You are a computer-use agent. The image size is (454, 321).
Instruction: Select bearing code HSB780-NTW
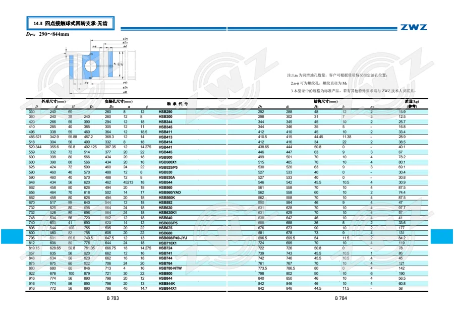point(170,269)
